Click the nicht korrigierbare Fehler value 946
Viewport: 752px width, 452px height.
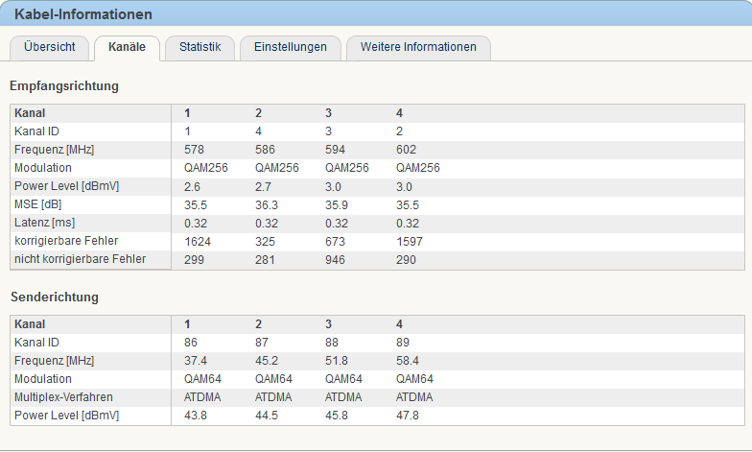point(336,259)
